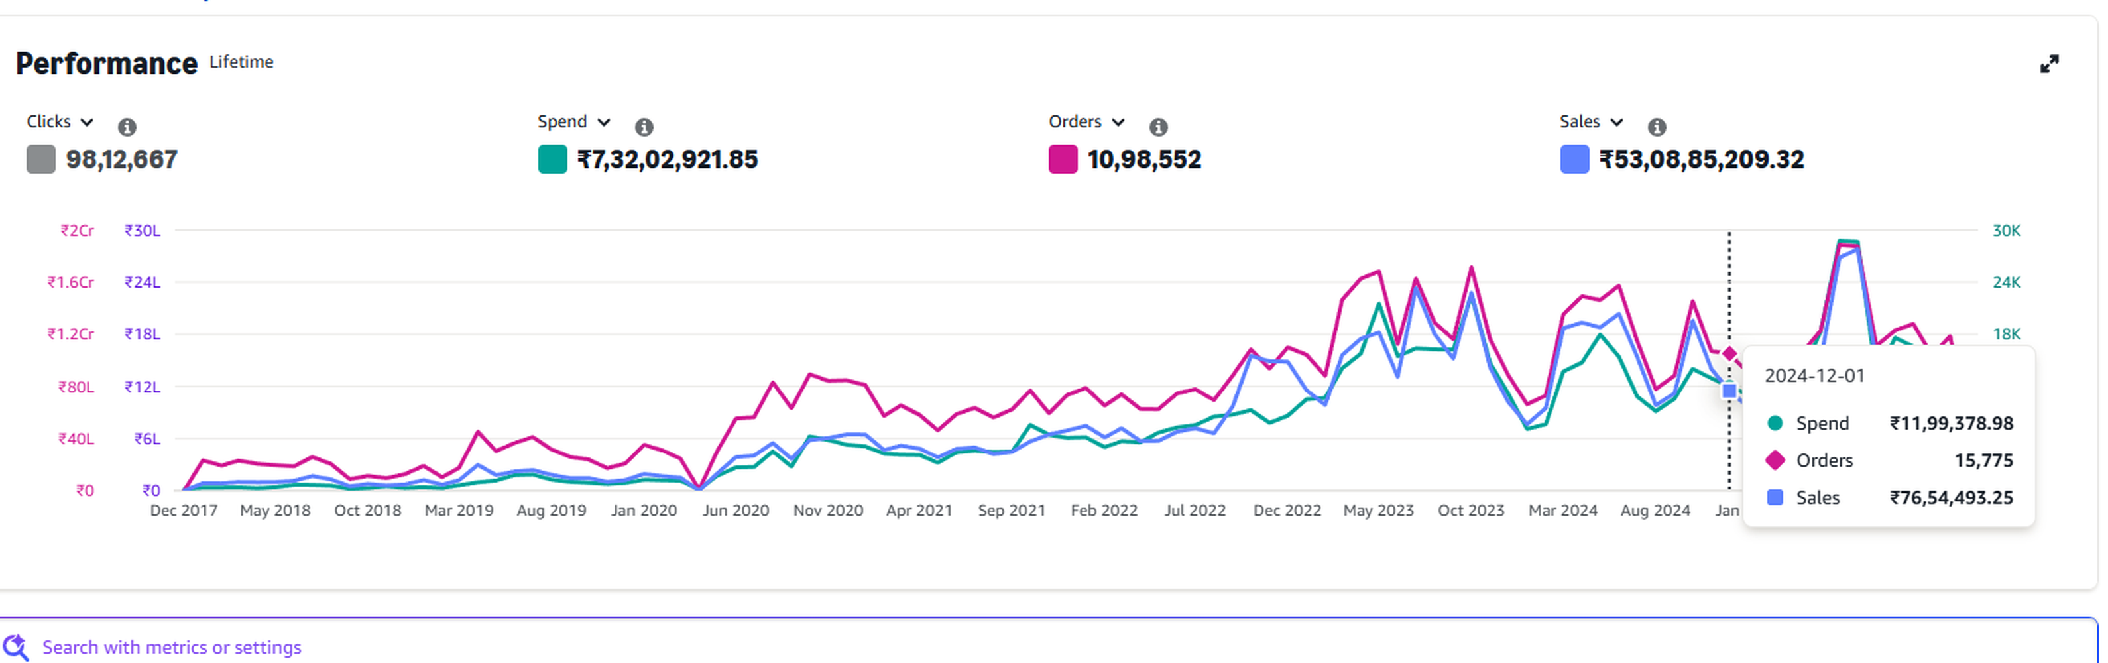Click the Aug 2024 axis label
Image resolution: width=2108 pixels, height=663 pixels.
click(1655, 511)
